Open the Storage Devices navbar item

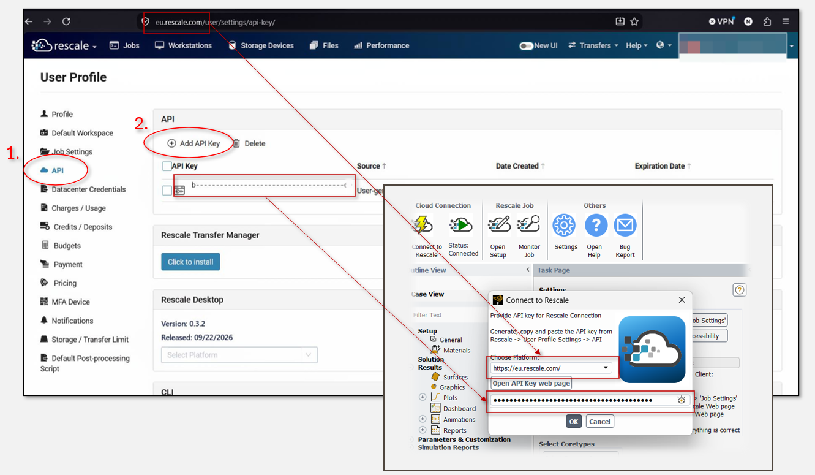pyautogui.click(x=261, y=45)
